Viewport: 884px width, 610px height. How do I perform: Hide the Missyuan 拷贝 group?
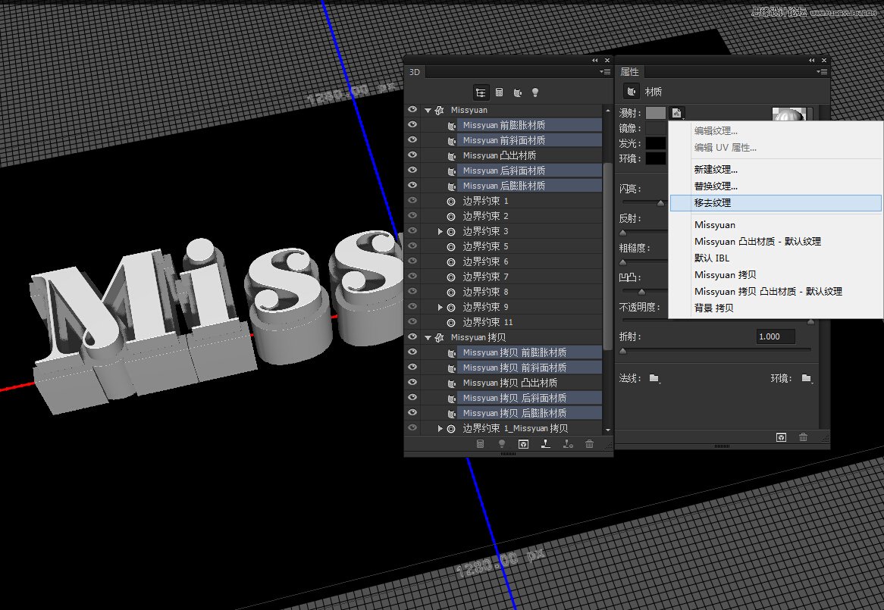pos(412,336)
